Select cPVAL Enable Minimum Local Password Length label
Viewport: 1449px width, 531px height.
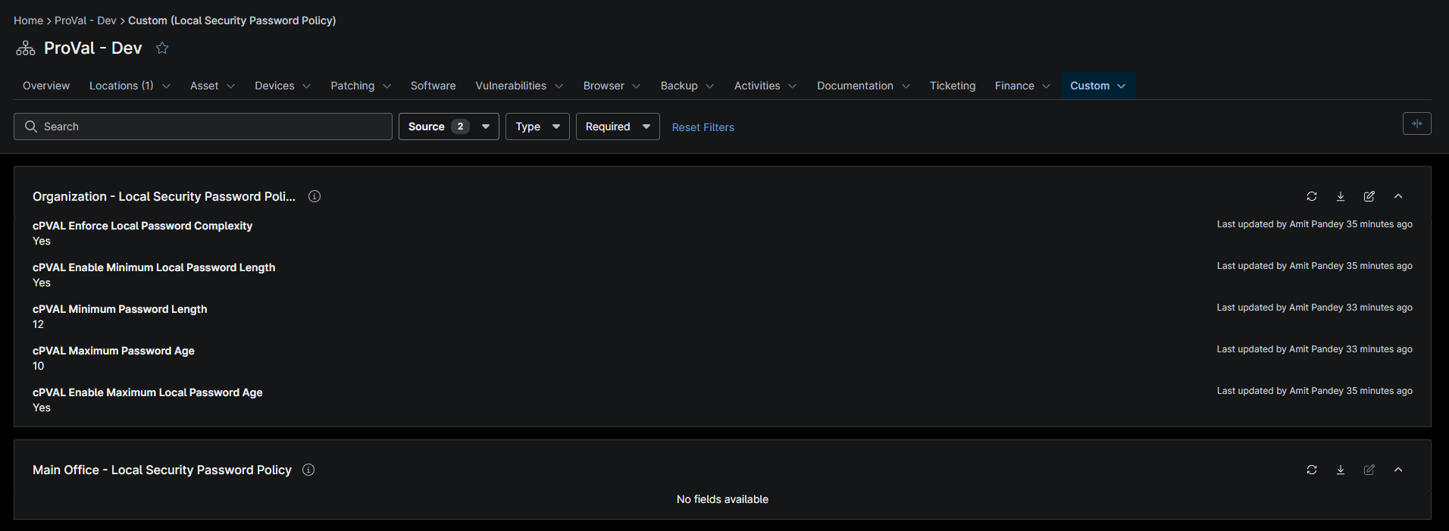154,267
